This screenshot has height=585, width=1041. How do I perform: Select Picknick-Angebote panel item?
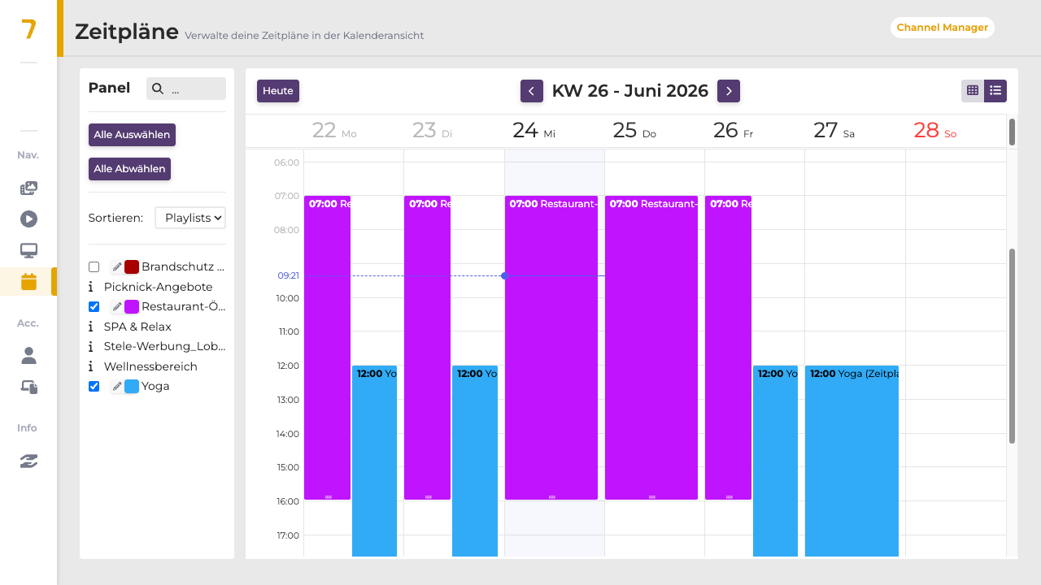click(x=158, y=287)
